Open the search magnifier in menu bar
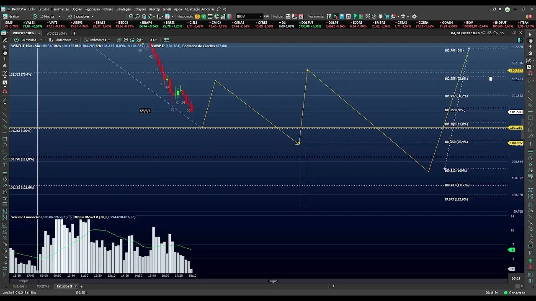This screenshot has width=536, height=301. pos(219,9)
